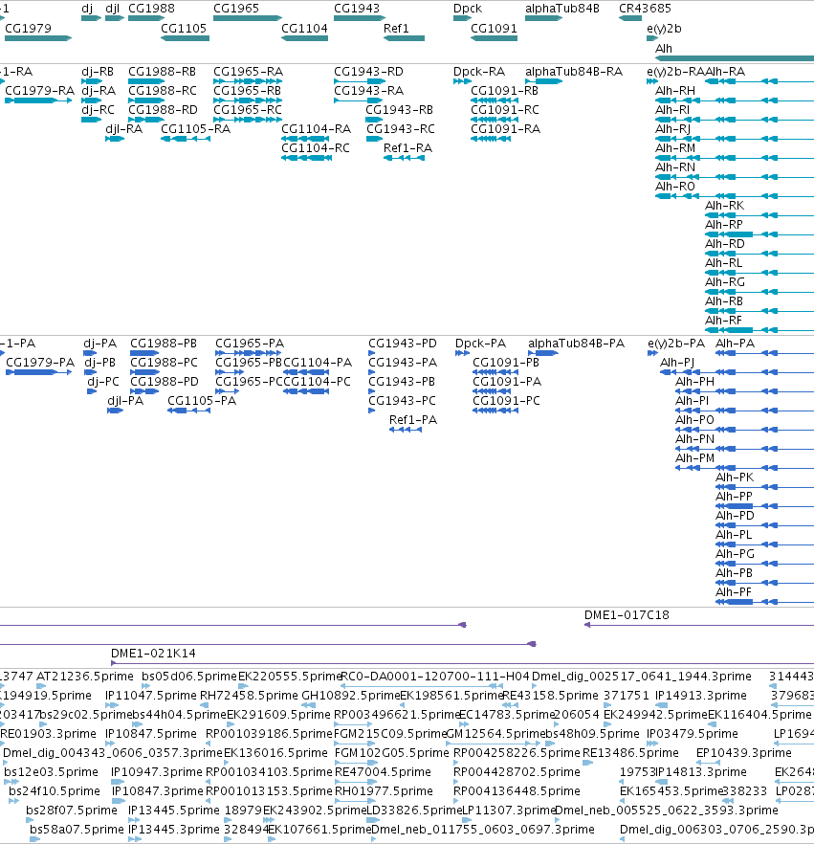This screenshot has height=844, width=814.
Task: Select the CG1988 gene bar
Action: 146,18
